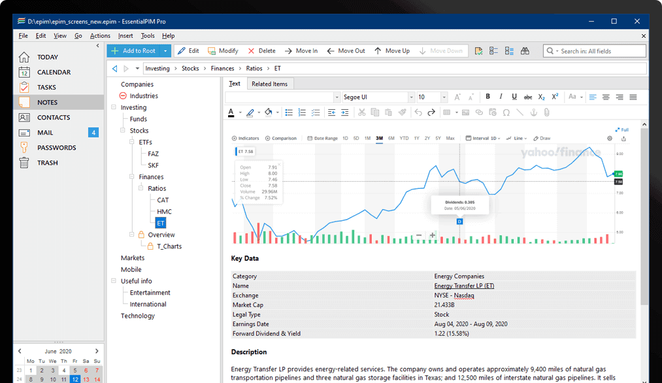662x383 pixels.
Task: Open the Tools menu
Action: coord(148,36)
